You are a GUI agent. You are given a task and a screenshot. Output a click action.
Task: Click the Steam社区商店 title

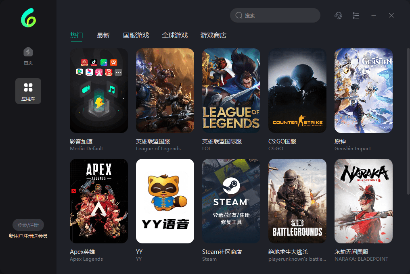tap(222, 252)
